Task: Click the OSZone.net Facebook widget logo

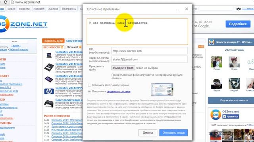Action: click(216, 115)
